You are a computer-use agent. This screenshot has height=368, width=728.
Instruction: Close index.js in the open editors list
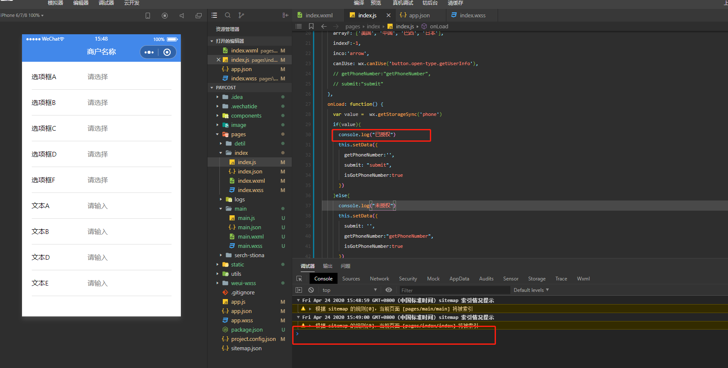(219, 60)
